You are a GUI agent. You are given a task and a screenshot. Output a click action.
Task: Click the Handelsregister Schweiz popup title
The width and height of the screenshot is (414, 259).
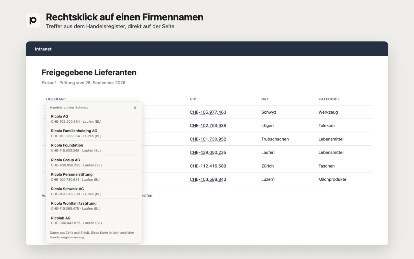tap(69, 107)
